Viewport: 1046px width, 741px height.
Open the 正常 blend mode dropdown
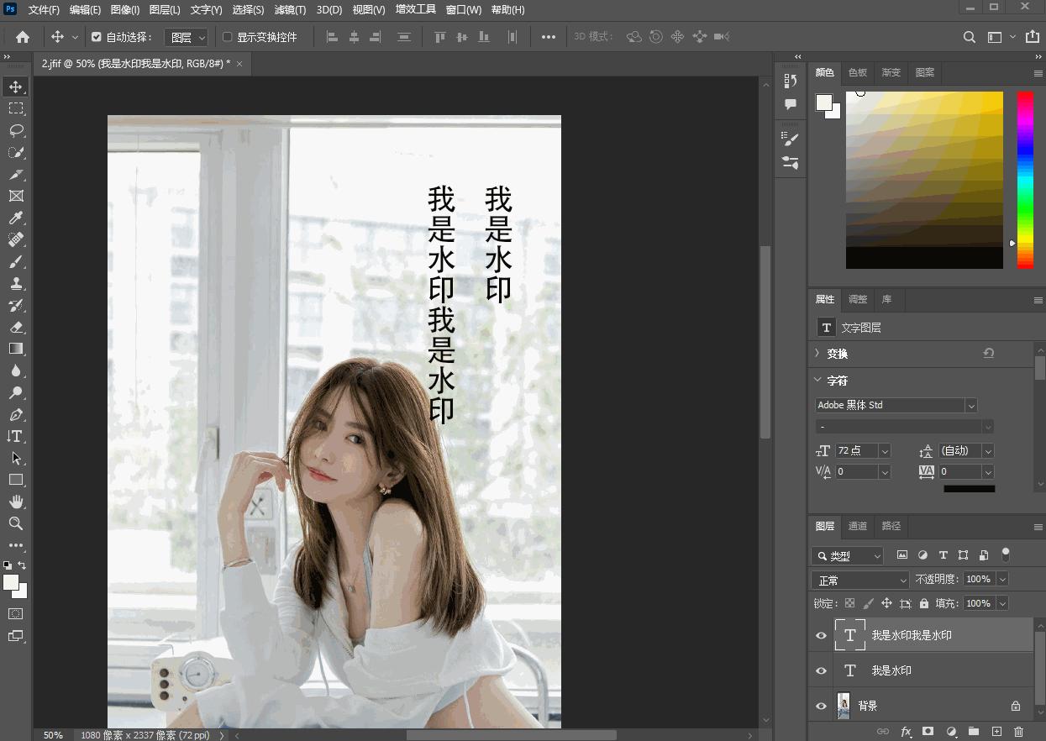(x=860, y=580)
